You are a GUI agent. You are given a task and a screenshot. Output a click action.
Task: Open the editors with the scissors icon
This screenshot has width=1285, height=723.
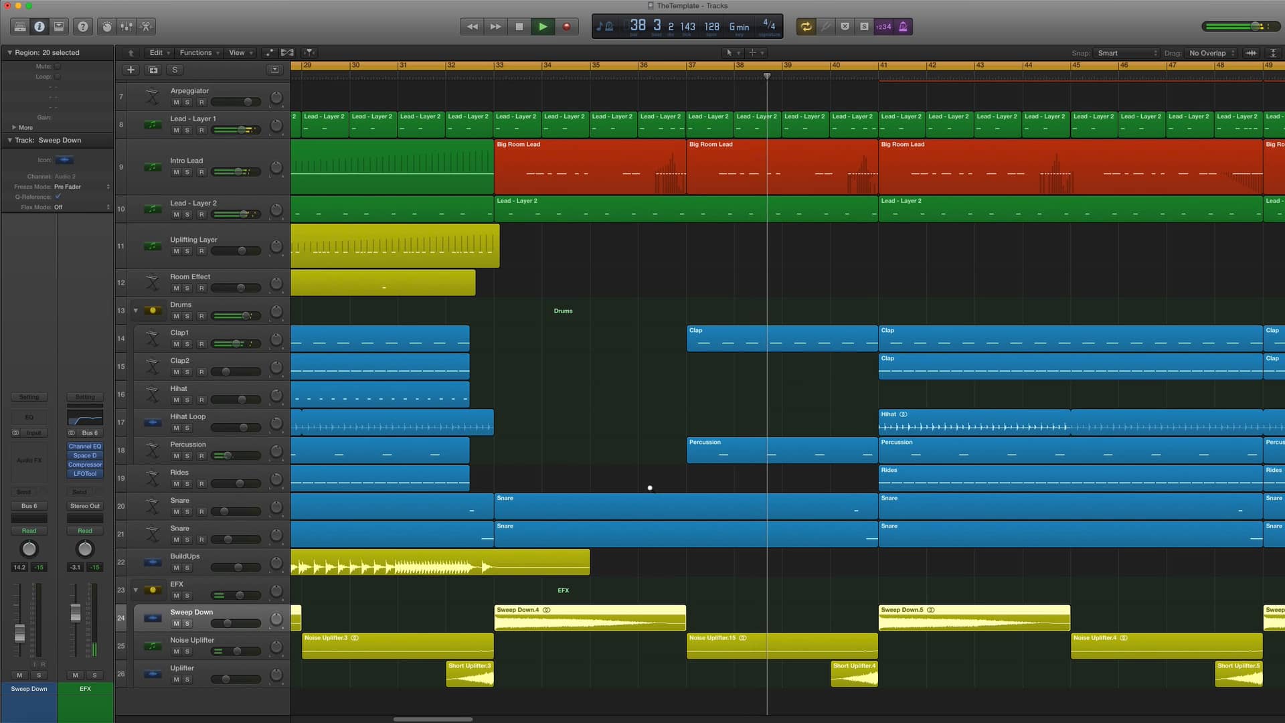[145, 27]
